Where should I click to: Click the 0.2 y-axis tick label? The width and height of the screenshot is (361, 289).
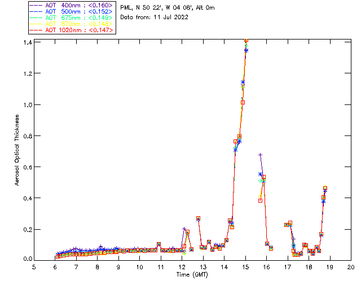(28, 230)
